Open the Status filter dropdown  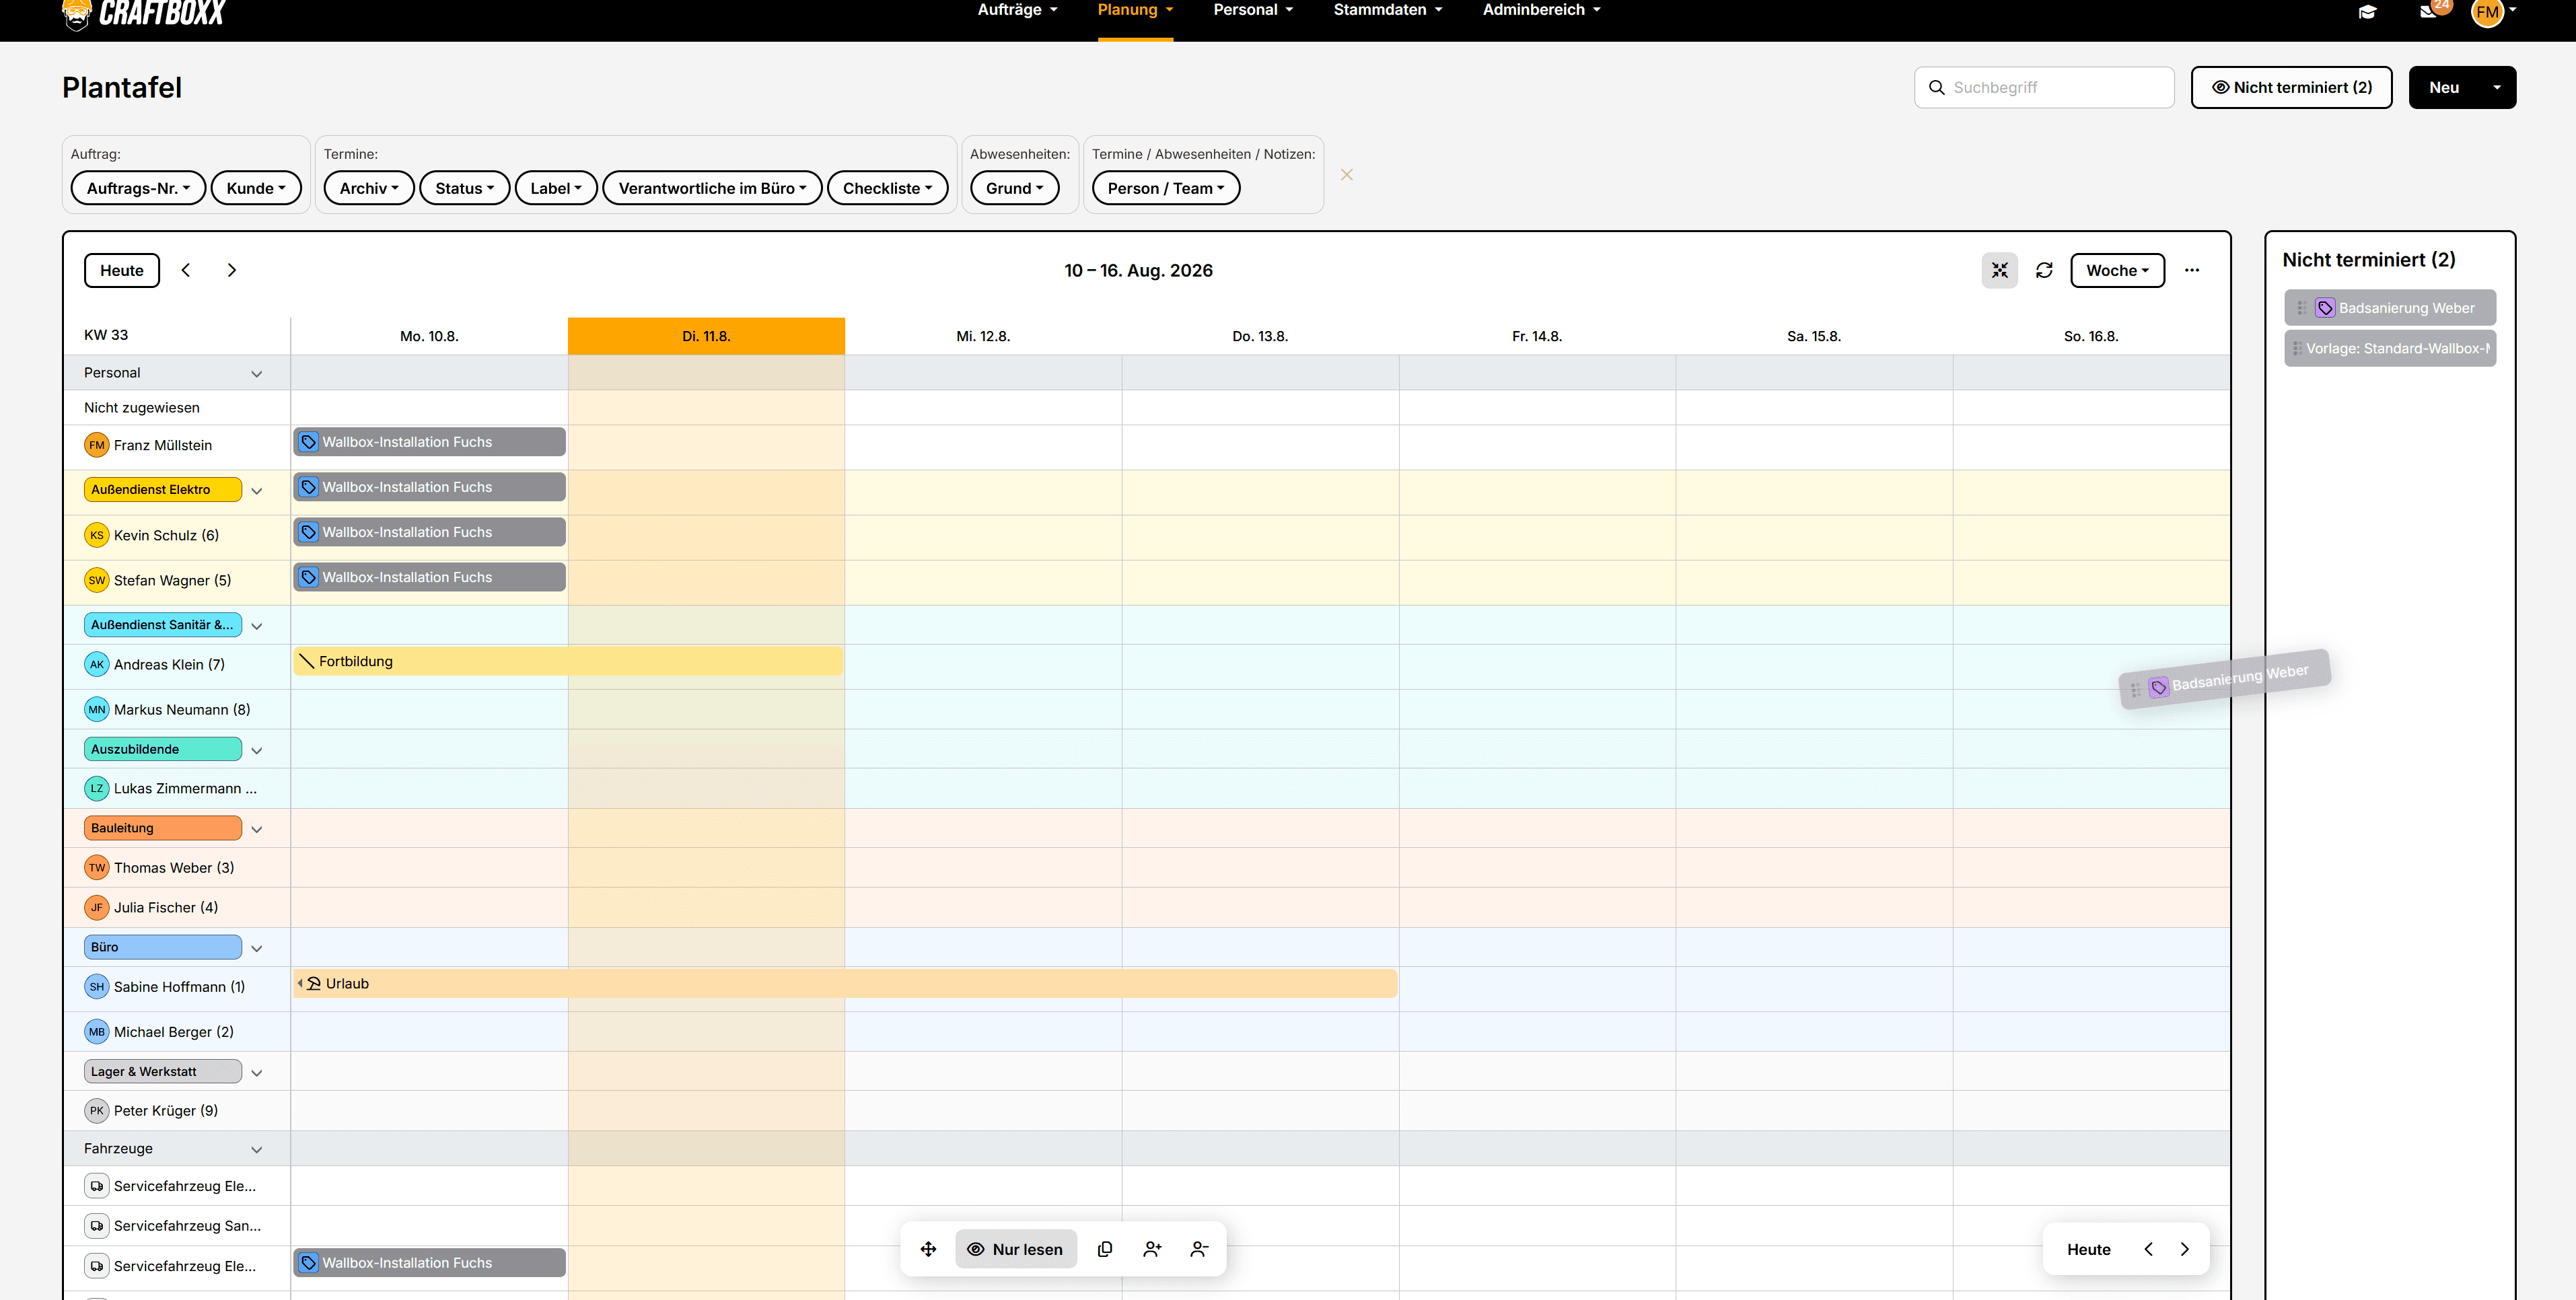tap(465, 188)
